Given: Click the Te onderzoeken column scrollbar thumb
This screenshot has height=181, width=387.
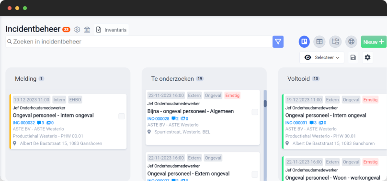Looking at the screenshot, I should click(265, 104).
